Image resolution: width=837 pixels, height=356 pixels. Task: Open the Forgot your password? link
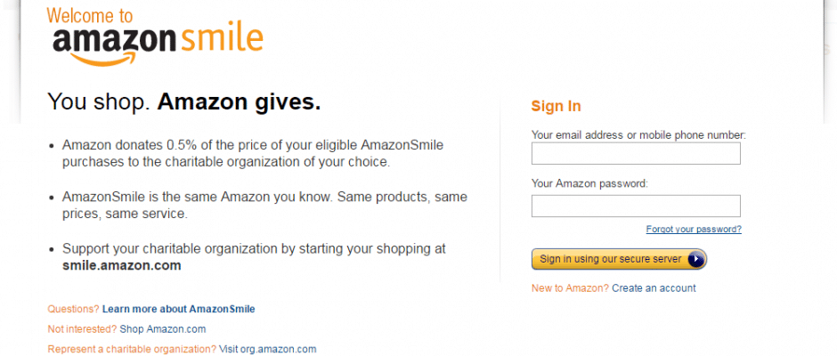pyautogui.click(x=694, y=230)
